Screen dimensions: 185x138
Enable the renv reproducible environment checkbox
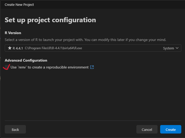pyautogui.click(x=7, y=67)
